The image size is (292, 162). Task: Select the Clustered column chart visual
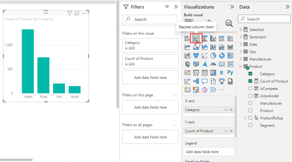pyautogui.click(x=213, y=38)
